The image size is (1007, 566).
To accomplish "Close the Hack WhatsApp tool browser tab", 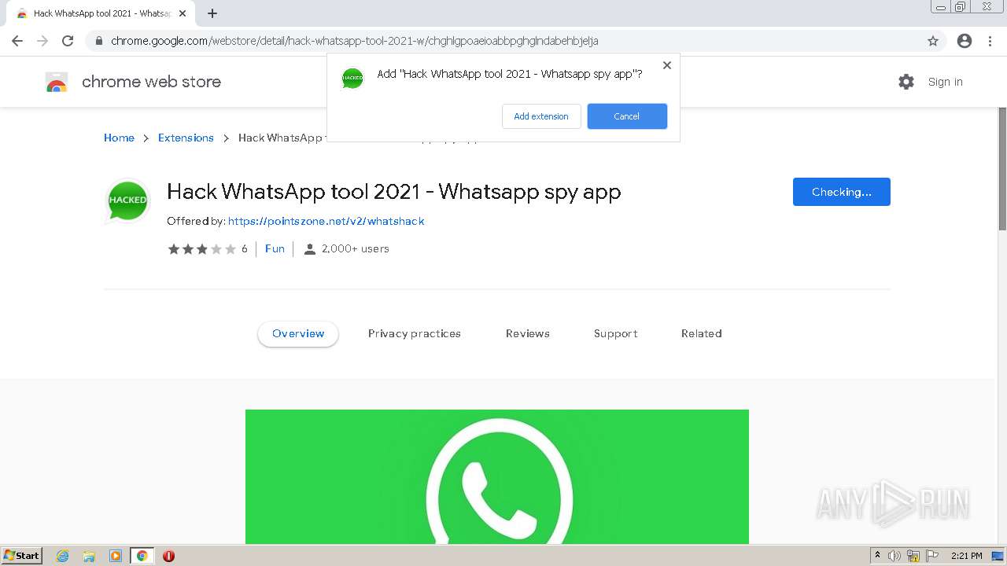I will tap(183, 13).
